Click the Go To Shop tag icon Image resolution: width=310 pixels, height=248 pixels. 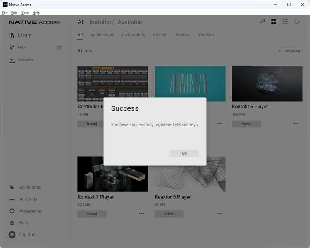[x=12, y=187]
